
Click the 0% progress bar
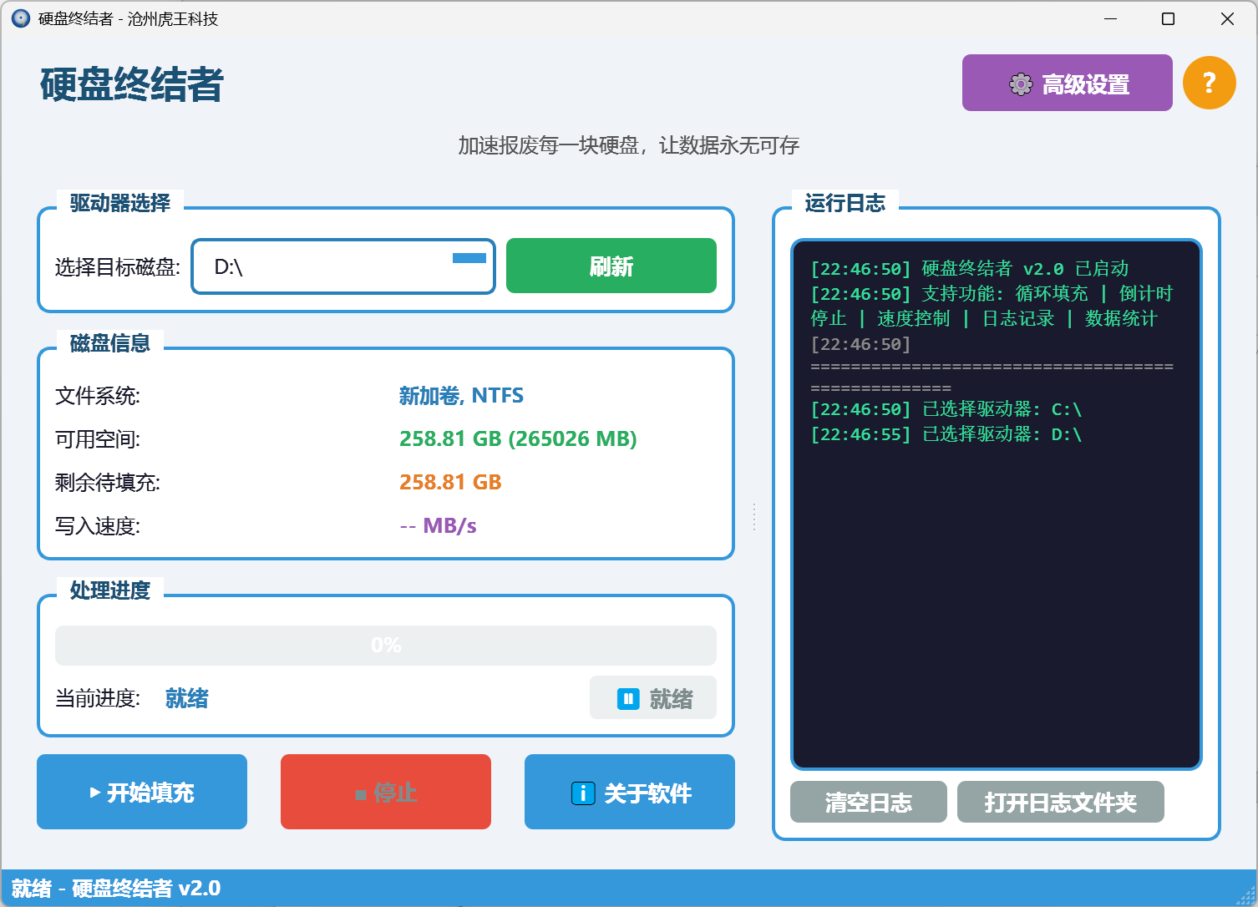385,645
